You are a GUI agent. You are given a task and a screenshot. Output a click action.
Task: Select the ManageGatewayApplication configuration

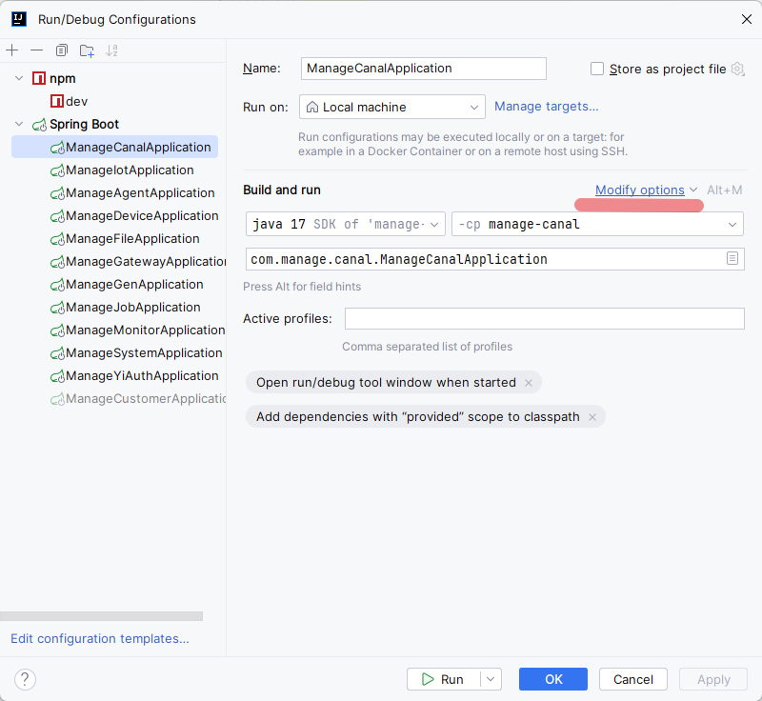click(x=138, y=261)
